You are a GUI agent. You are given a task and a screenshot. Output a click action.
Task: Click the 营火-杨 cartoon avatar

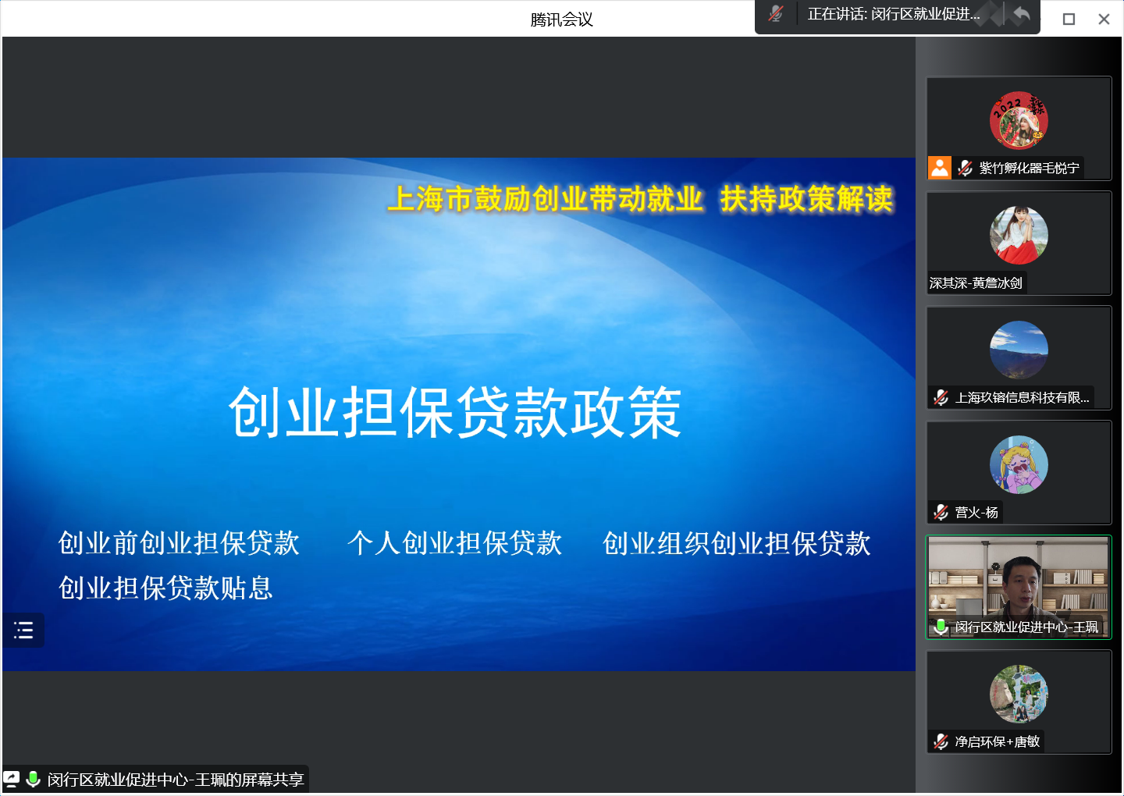coord(1019,465)
